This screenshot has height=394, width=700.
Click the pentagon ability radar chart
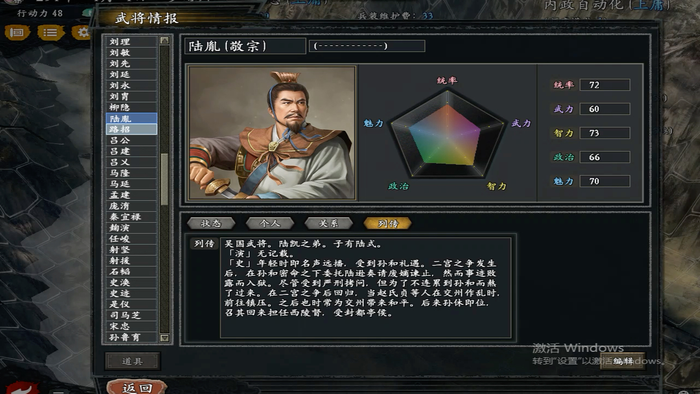pos(447,133)
